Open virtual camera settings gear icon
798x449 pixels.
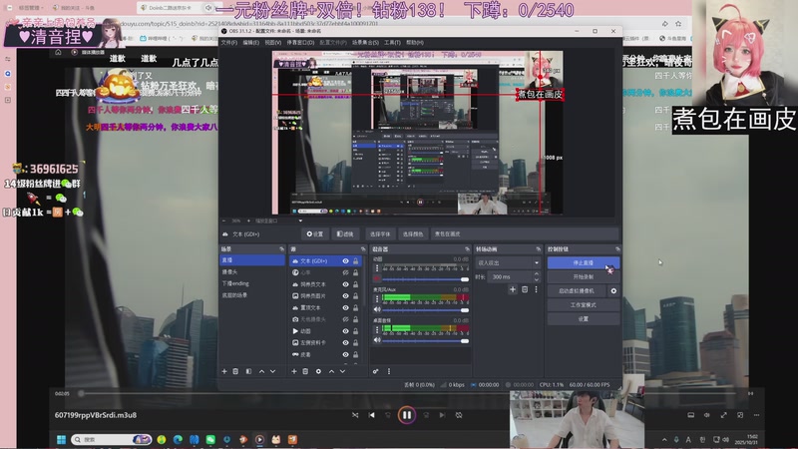tap(613, 291)
